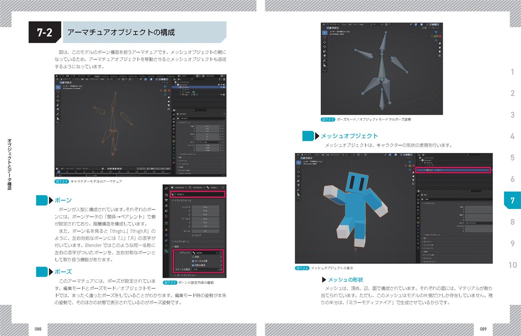Select the Annotate tool in the armature viewport toolbar
The width and height of the screenshot is (521, 336).
click(58, 114)
